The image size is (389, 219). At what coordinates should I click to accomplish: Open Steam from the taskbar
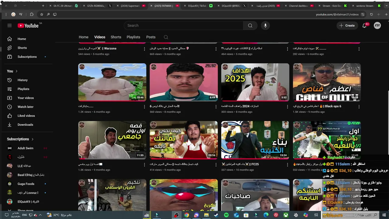(216, 215)
